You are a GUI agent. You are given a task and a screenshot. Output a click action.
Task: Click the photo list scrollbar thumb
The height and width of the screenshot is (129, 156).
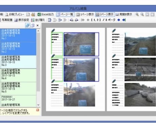[x=38, y=62]
